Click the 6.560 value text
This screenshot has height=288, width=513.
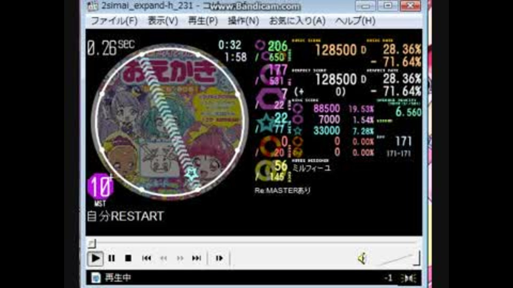408,113
